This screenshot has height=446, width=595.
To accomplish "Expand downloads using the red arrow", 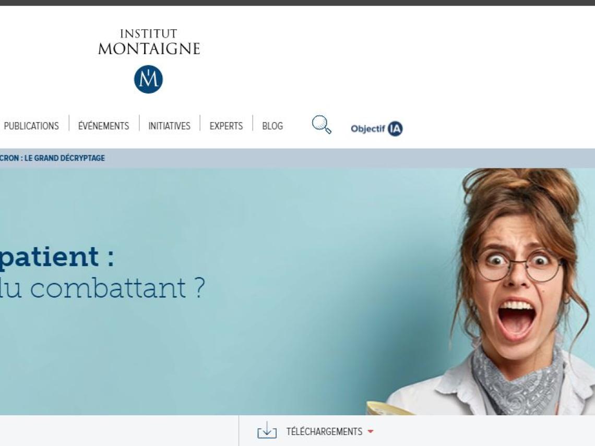I will (x=371, y=431).
